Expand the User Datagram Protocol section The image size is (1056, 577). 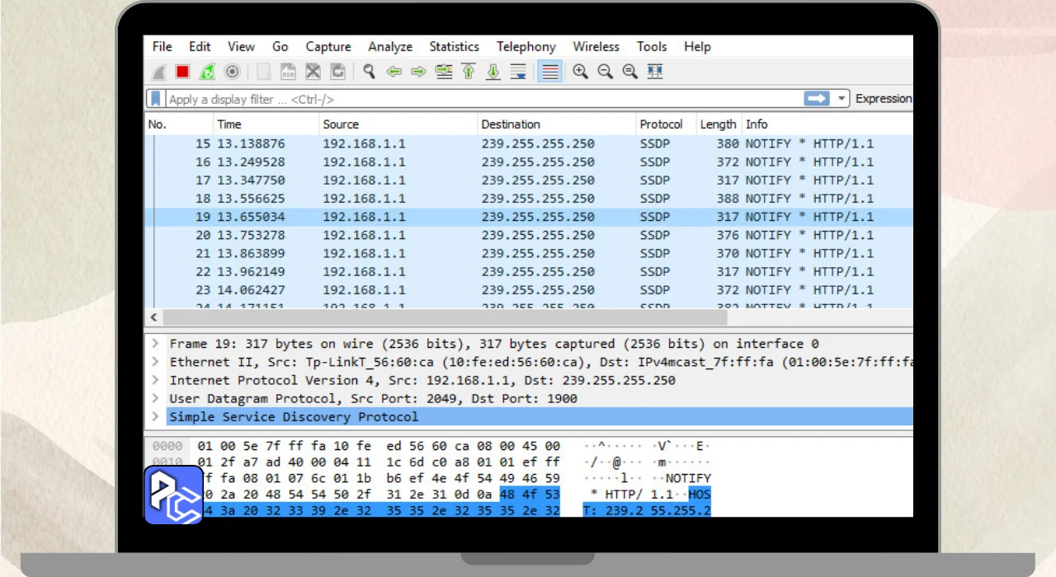(154, 398)
